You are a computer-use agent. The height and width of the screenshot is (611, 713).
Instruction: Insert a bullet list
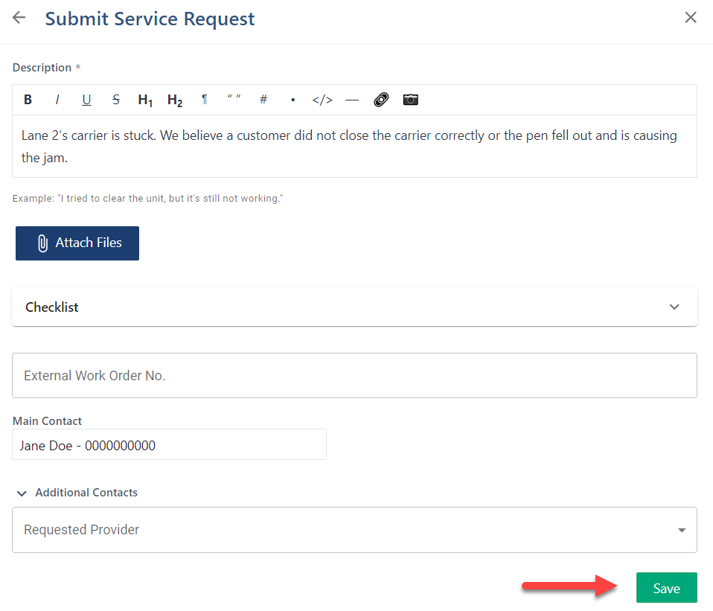[x=292, y=100]
